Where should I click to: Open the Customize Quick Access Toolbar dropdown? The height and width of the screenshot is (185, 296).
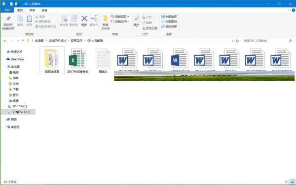point(20,4)
